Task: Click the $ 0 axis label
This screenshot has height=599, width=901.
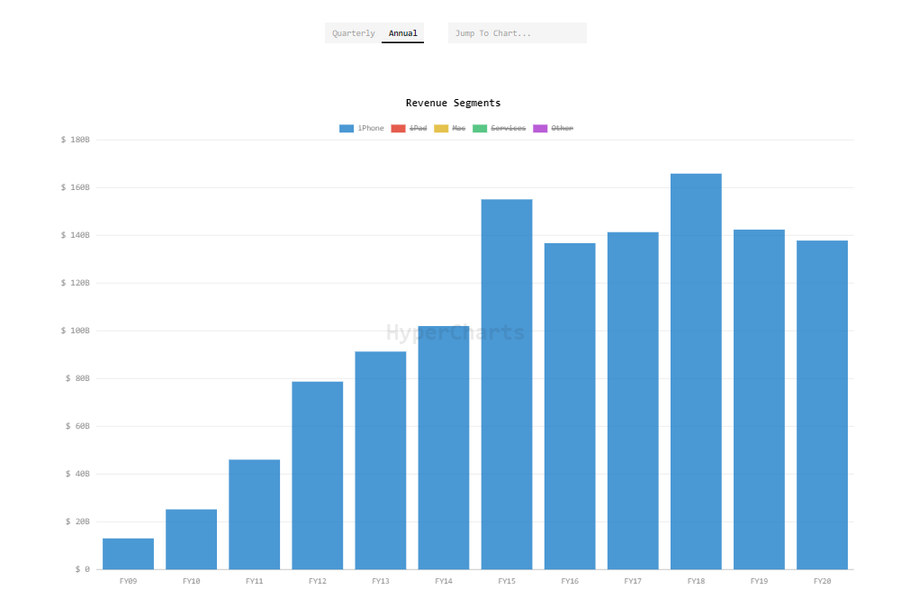Action: click(82, 569)
